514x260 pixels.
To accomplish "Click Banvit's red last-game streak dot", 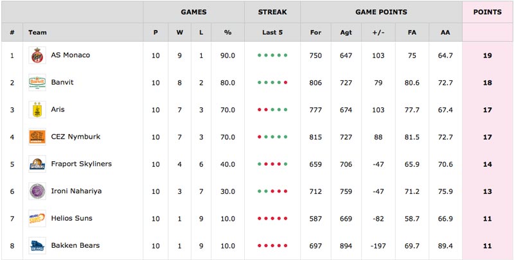I will [285, 83].
